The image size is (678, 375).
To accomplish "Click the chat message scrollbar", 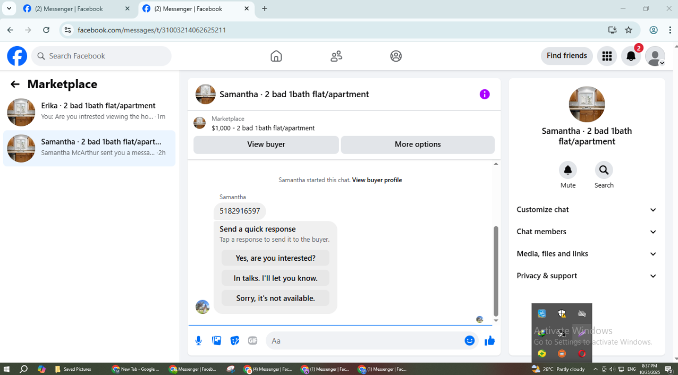I will click(x=496, y=271).
